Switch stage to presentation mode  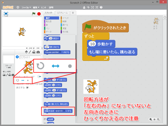6,14
